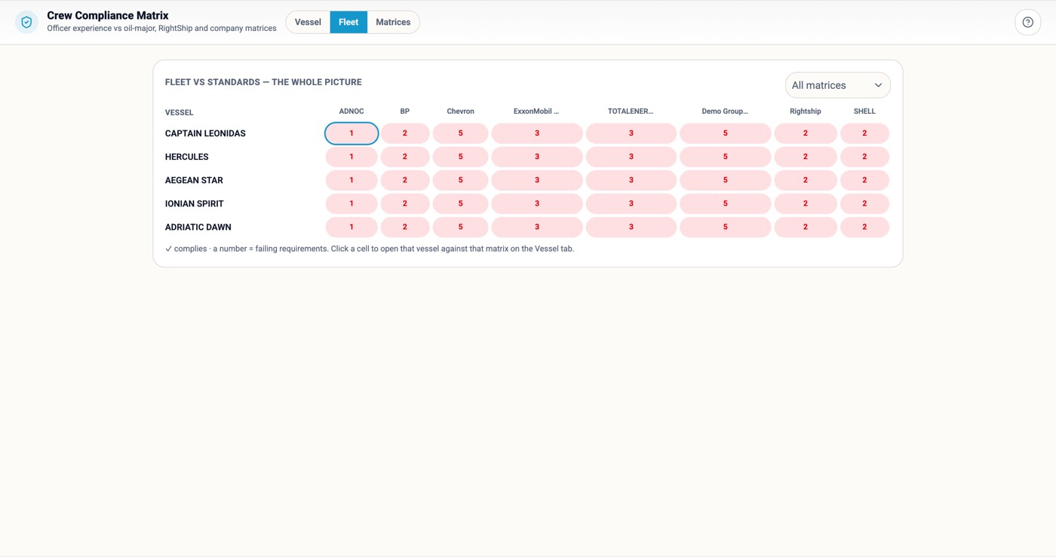Open Ionian Spirit Demo Group cell

pyautogui.click(x=726, y=204)
